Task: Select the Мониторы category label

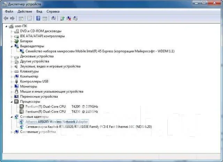Action: click(29, 87)
